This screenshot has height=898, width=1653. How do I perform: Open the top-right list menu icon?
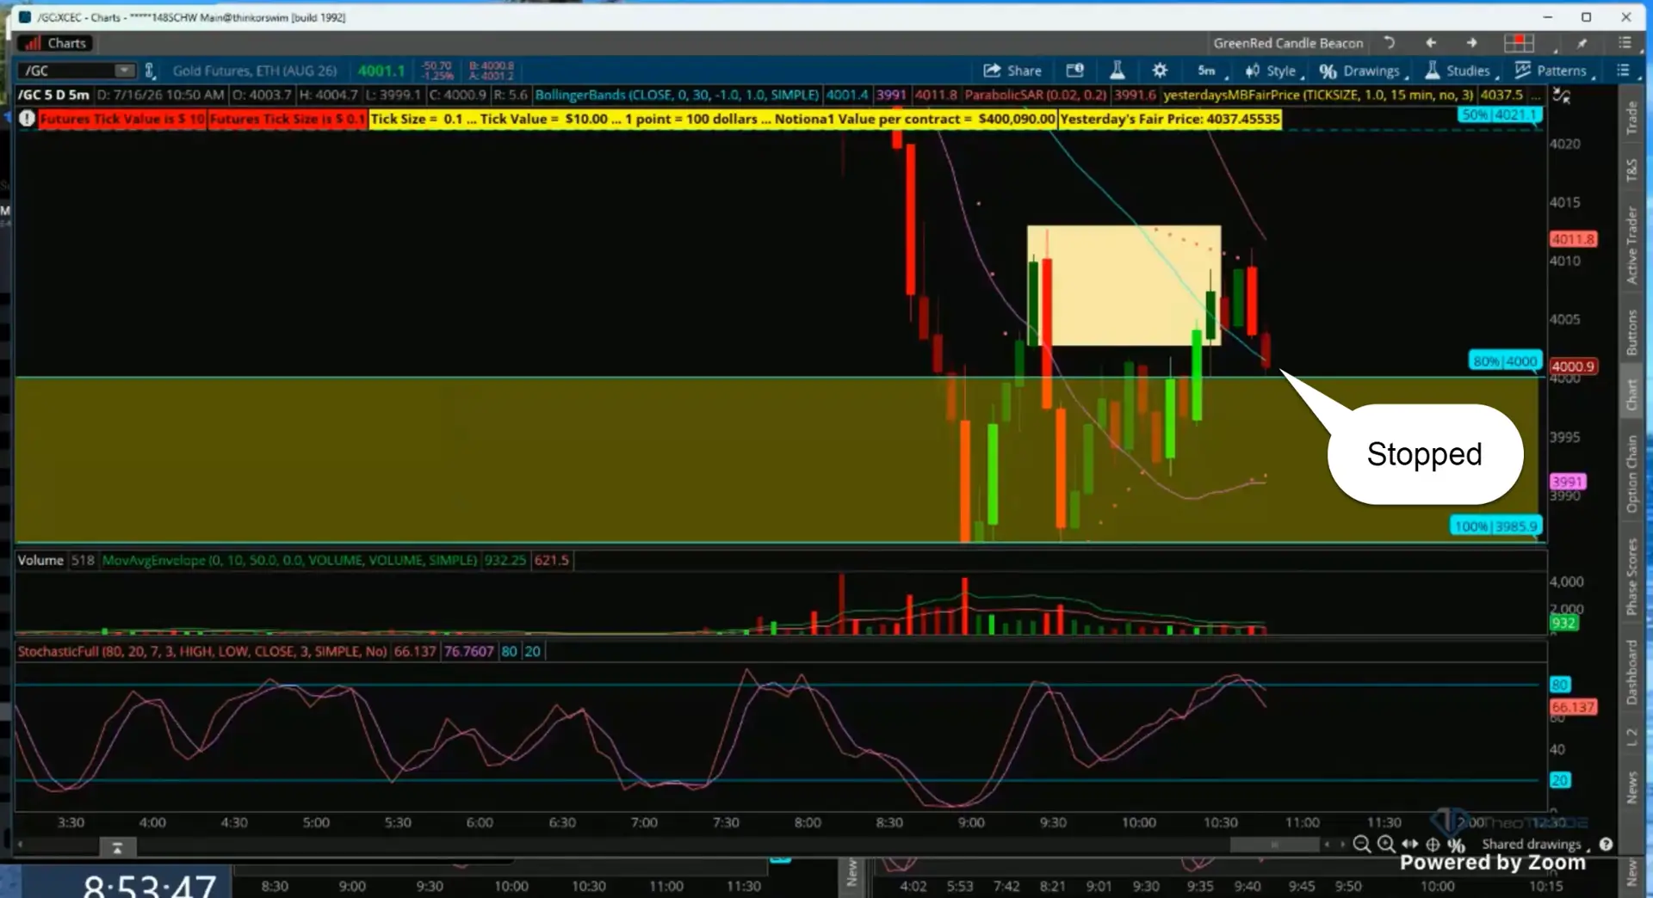1625,42
